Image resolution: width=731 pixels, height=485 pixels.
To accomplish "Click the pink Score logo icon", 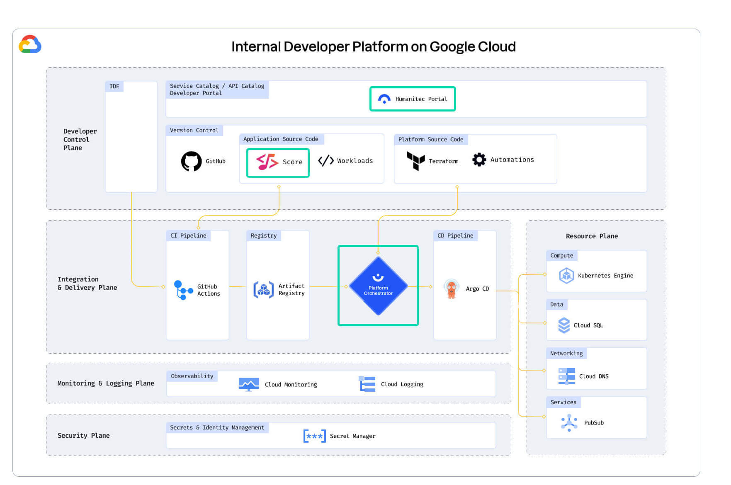I will click(267, 162).
